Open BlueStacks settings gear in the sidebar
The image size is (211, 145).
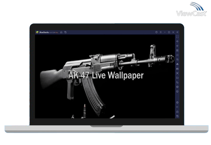177,103
